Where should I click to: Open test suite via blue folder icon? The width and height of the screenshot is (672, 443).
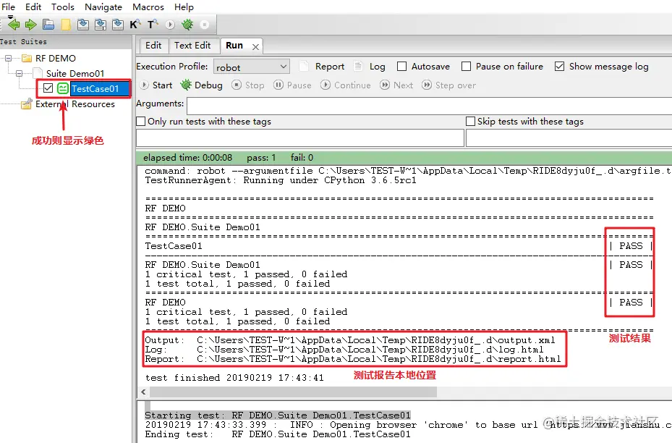coord(48,25)
